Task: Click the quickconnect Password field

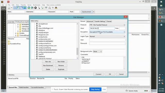Action: 62,12
